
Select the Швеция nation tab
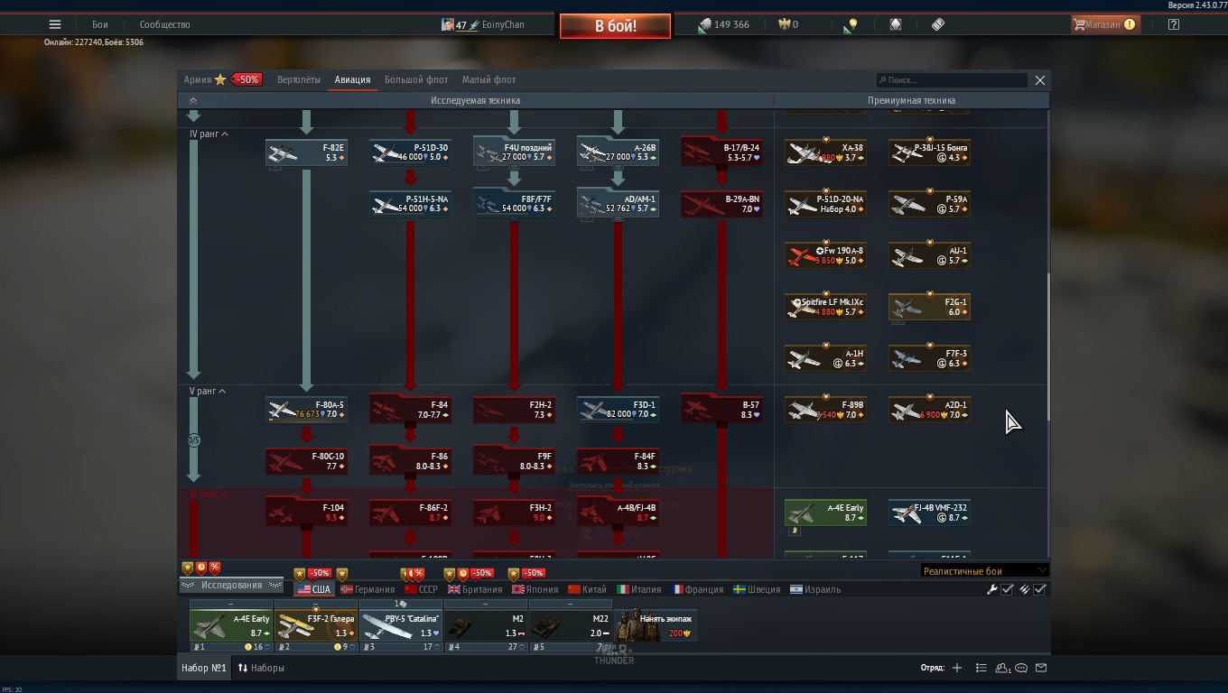click(757, 589)
